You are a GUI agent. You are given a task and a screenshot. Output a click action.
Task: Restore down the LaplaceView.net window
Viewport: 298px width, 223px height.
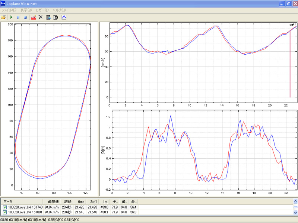(288, 4)
